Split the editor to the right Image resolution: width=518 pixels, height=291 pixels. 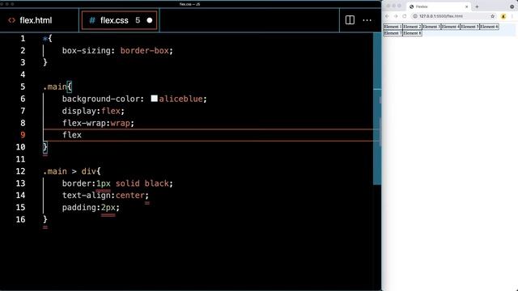click(x=350, y=20)
